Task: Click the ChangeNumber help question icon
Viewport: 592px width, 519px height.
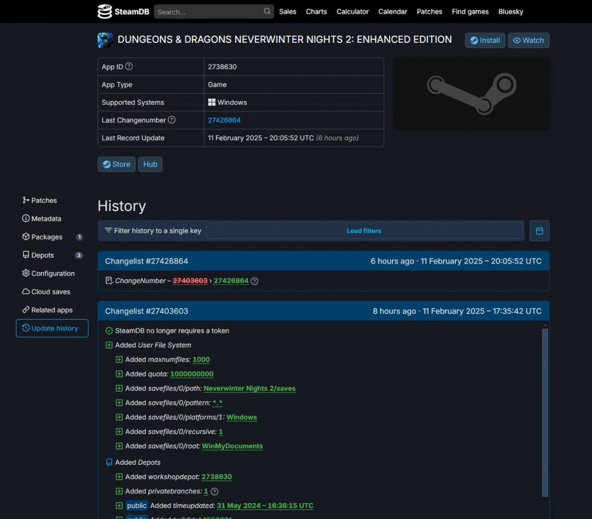Action: [254, 281]
